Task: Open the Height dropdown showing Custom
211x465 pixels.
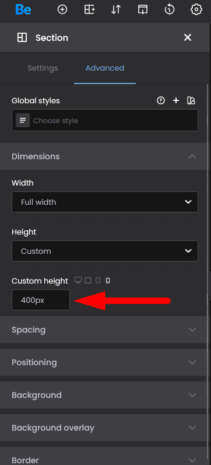Action: [105, 251]
